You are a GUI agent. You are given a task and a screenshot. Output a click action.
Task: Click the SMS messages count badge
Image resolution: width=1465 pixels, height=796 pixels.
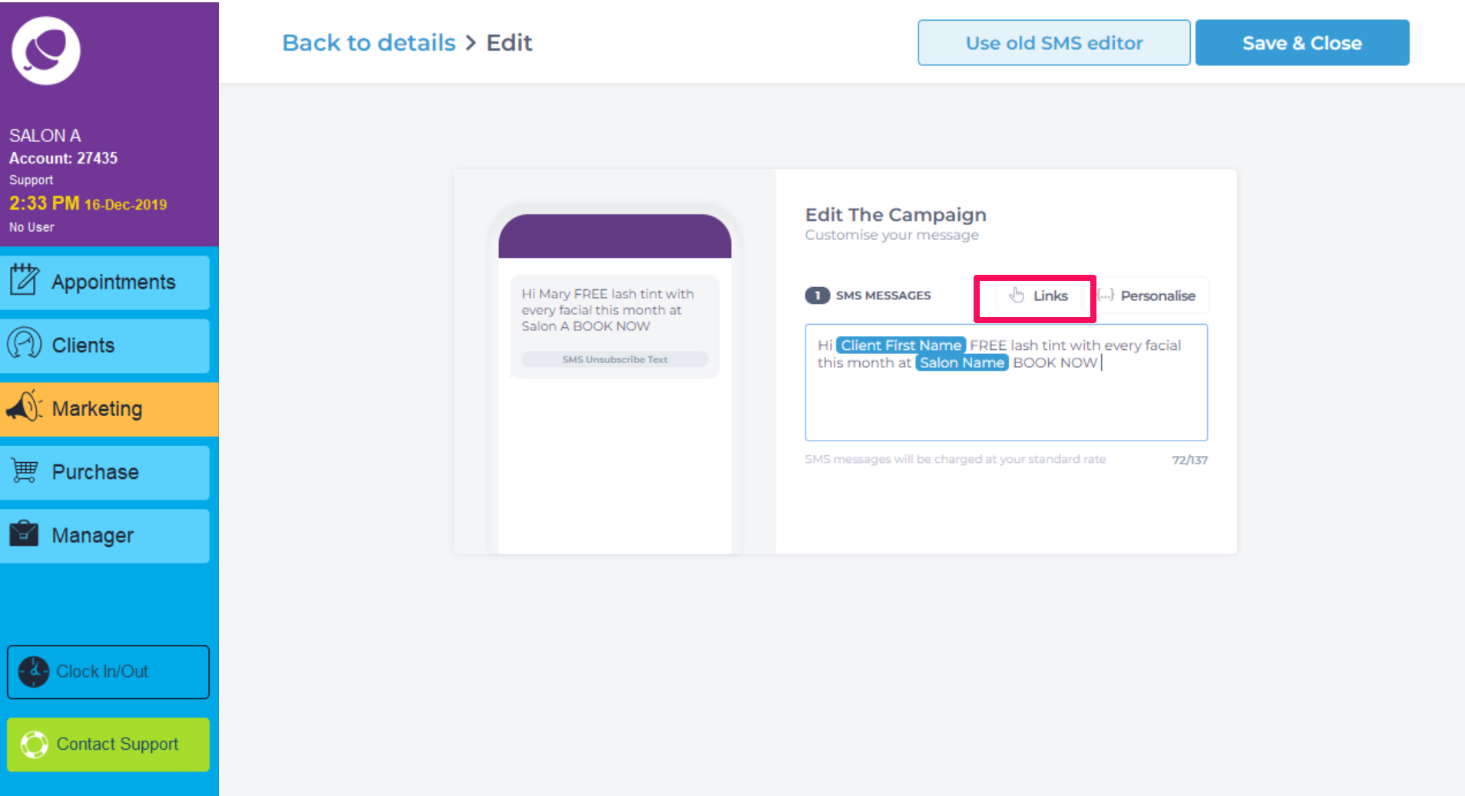(x=818, y=296)
